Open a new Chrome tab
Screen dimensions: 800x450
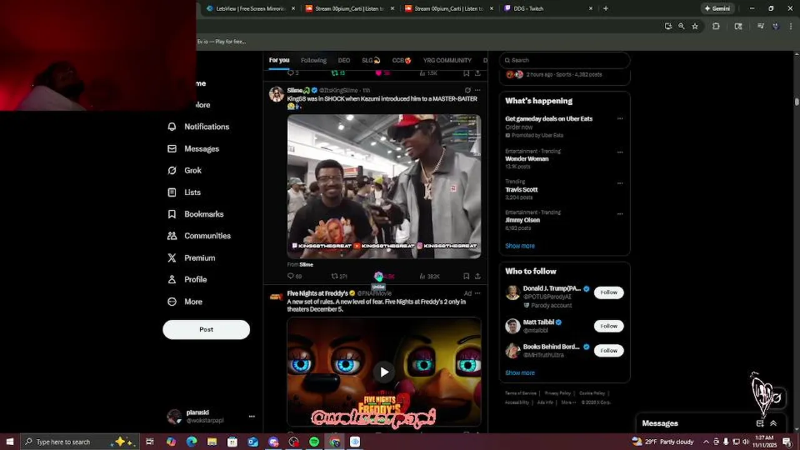pyautogui.click(x=606, y=9)
